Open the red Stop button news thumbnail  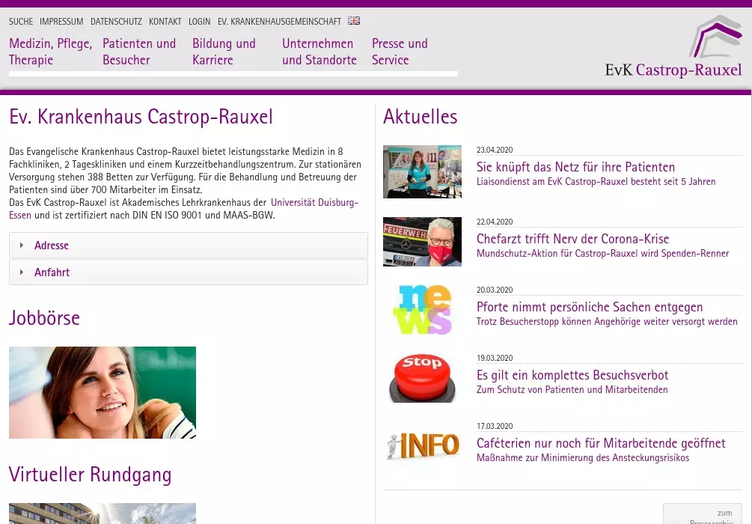tap(422, 378)
